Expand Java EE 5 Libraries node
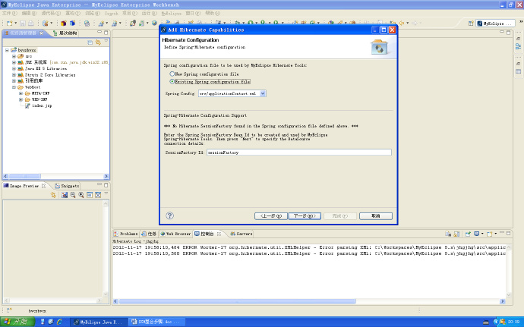 14,68
